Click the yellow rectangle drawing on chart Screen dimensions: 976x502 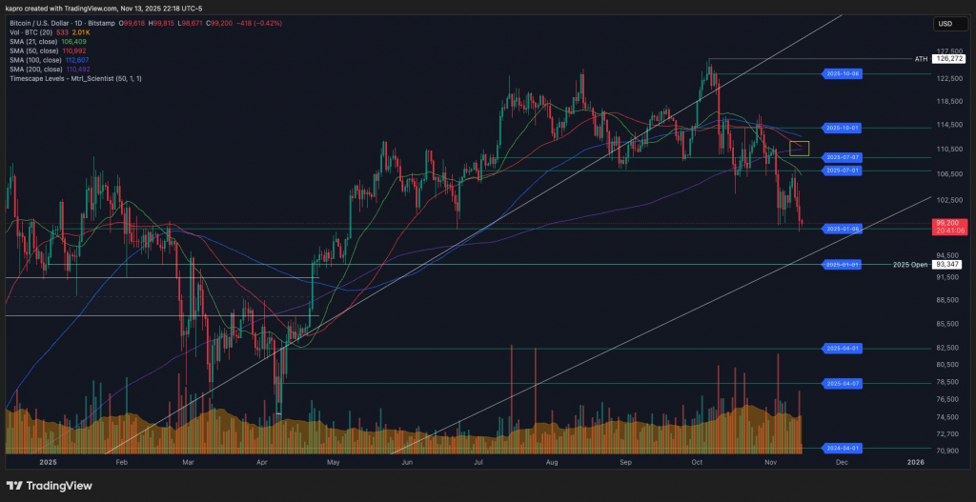point(799,148)
